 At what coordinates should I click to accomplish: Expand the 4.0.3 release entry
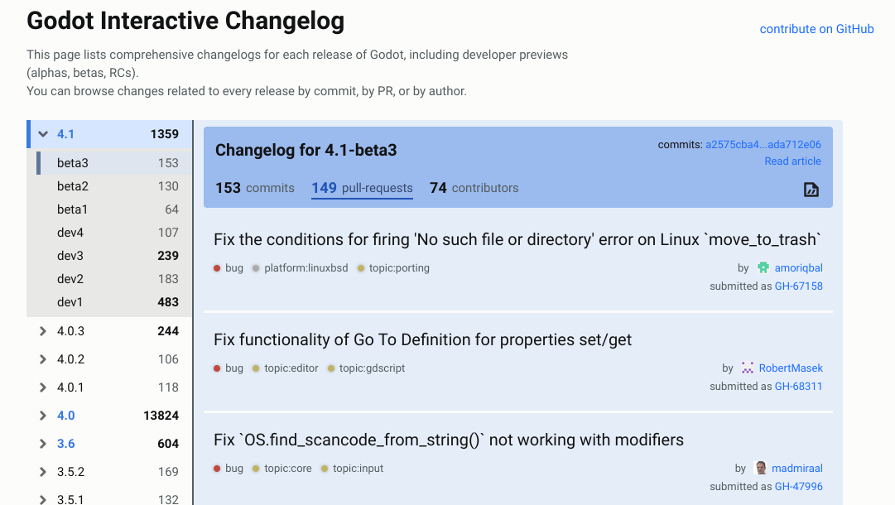point(42,330)
